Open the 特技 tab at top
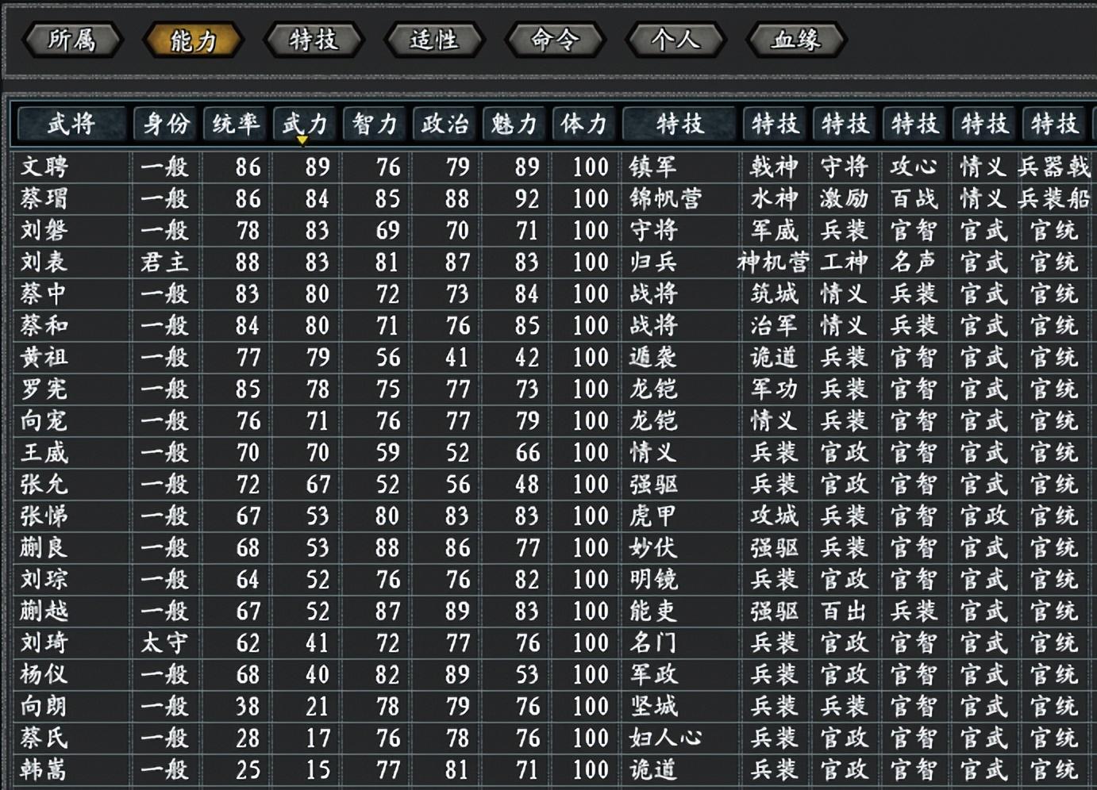Image resolution: width=1097 pixels, height=790 pixels. click(314, 40)
